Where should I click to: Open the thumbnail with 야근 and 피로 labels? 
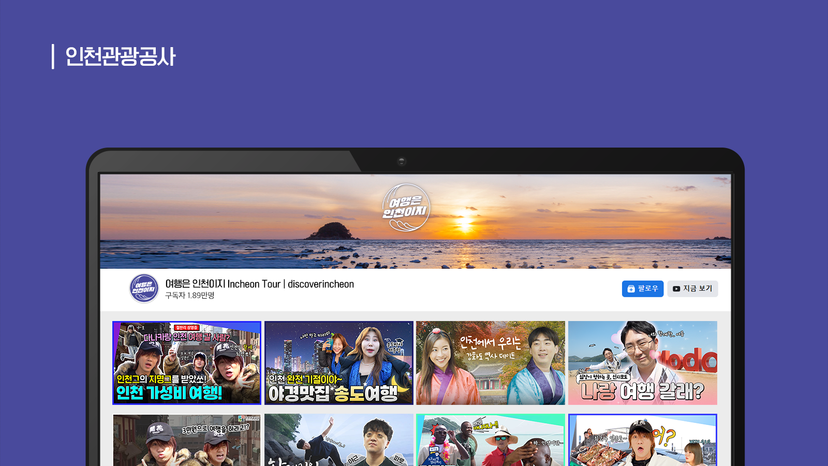pyautogui.click(x=338, y=440)
